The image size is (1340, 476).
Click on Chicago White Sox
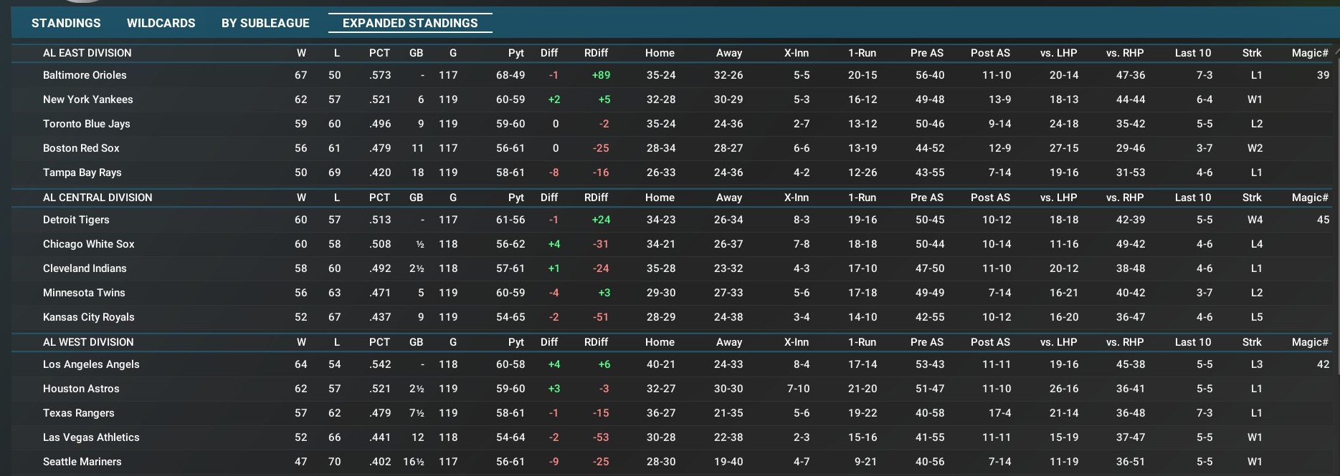tap(88, 244)
